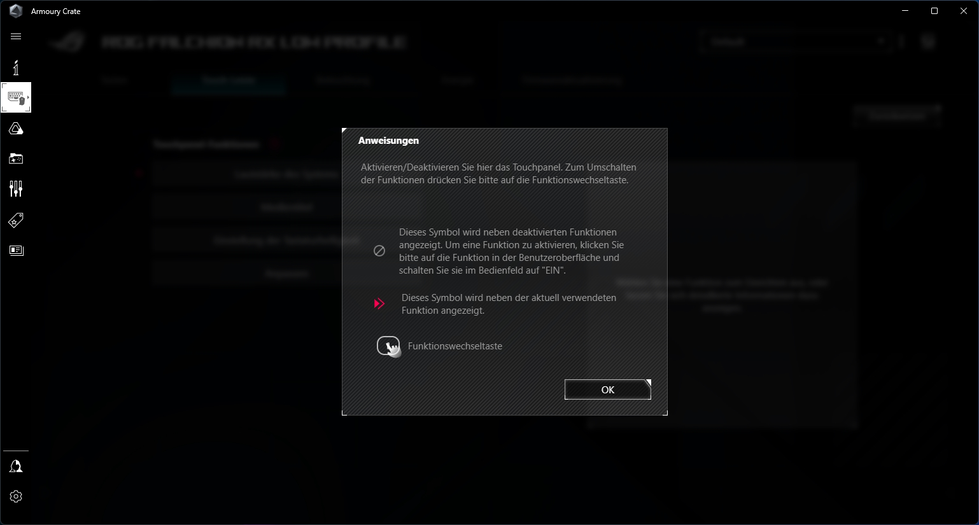979x525 pixels.
Task: Open Featured content via the magazine icon
Action: 16,250
